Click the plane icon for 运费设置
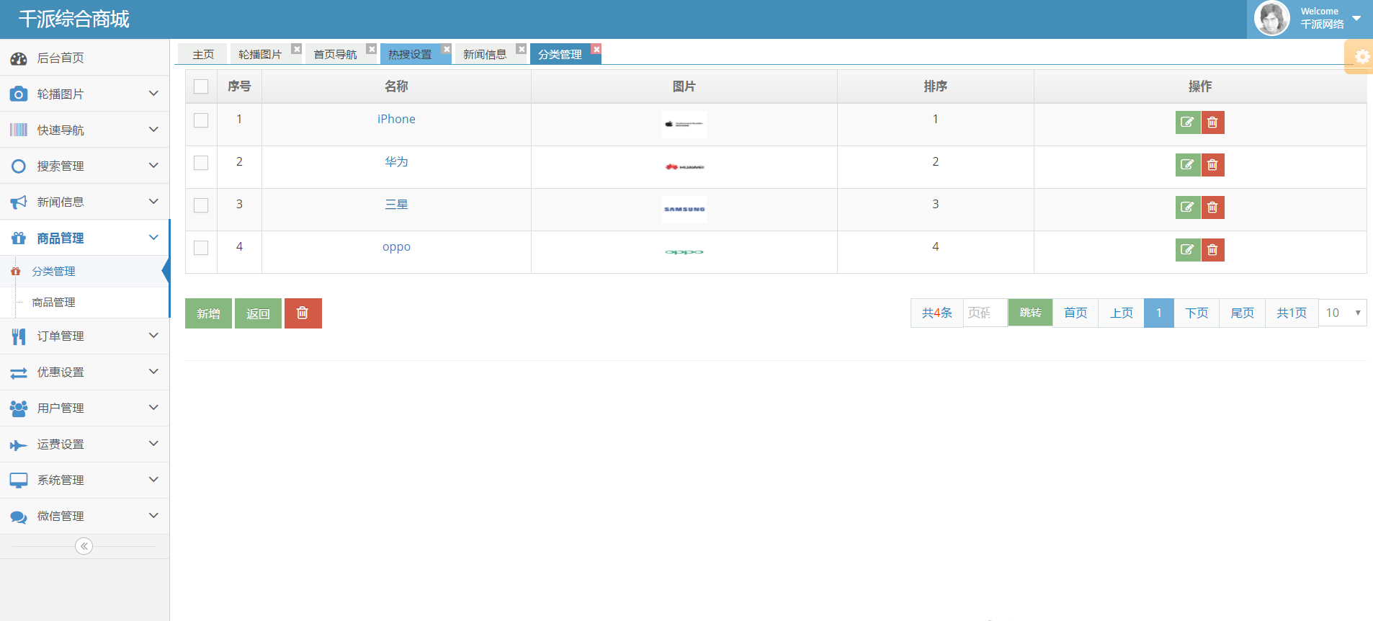The height and width of the screenshot is (621, 1373). 19,444
